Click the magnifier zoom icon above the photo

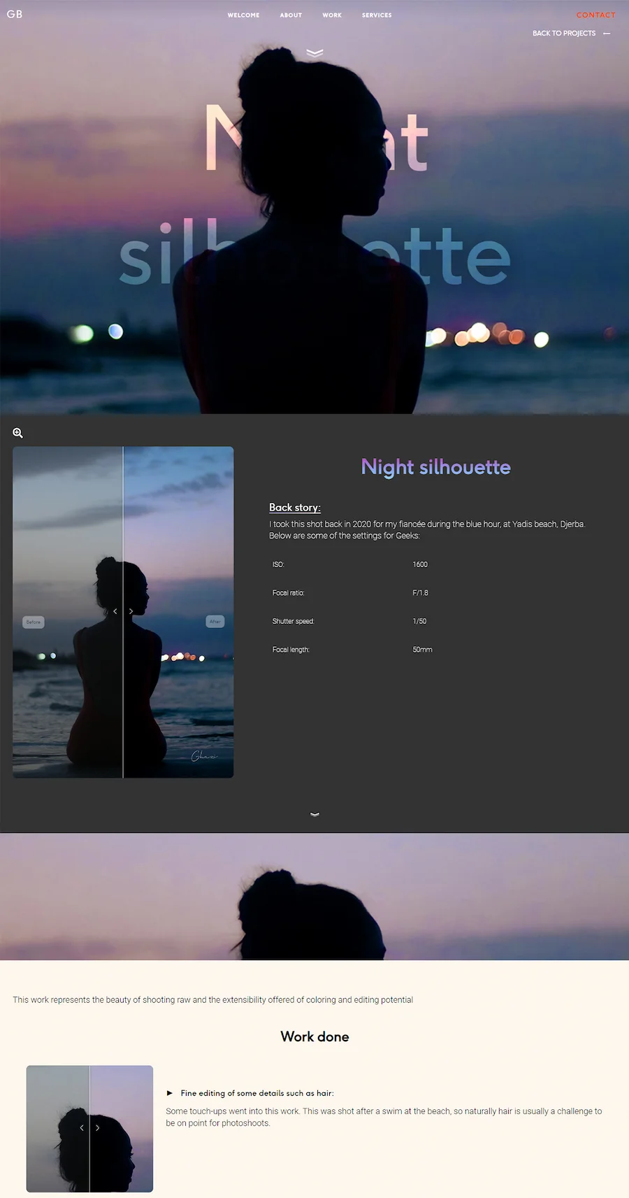tap(18, 434)
